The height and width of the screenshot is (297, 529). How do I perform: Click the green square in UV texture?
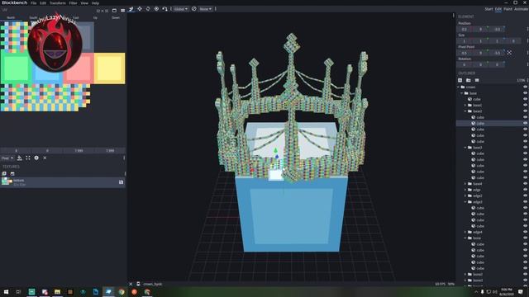pos(16,68)
